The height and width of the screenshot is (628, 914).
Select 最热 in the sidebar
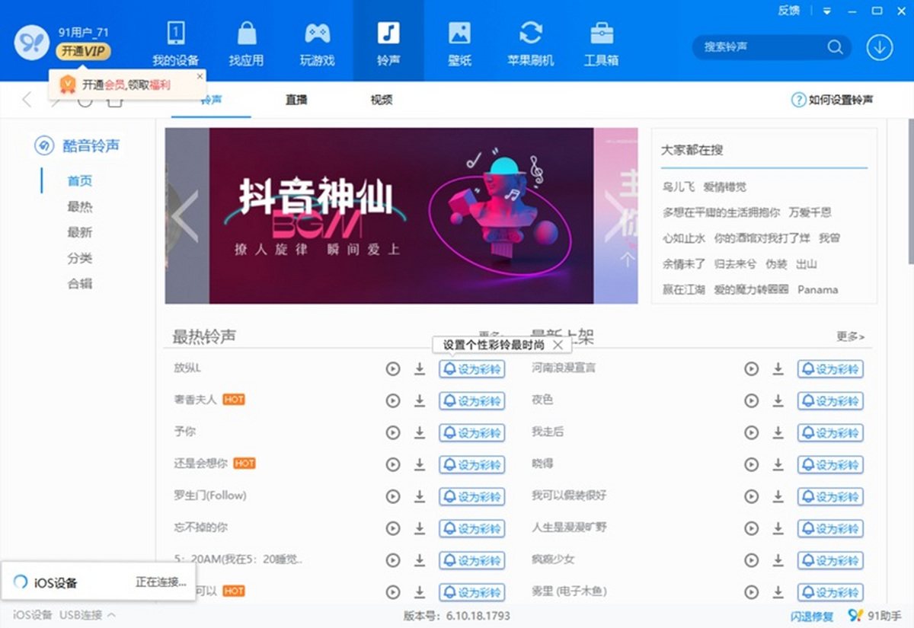tap(80, 207)
